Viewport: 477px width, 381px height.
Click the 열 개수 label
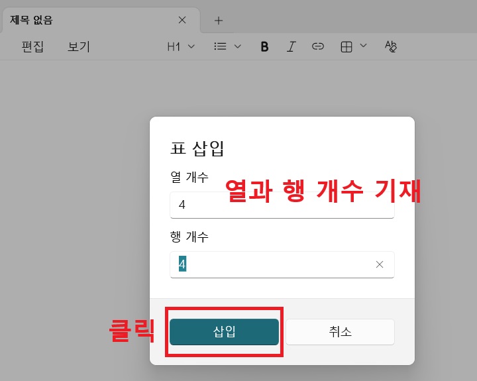click(x=189, y=177)
